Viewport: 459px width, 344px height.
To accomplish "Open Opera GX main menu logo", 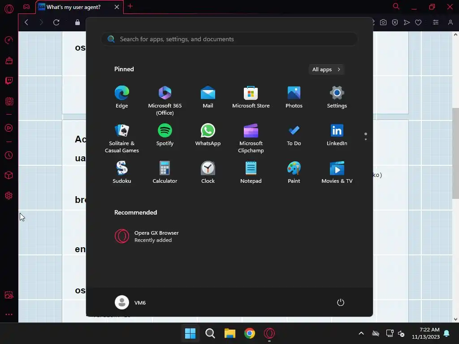I will click(9, 9).
